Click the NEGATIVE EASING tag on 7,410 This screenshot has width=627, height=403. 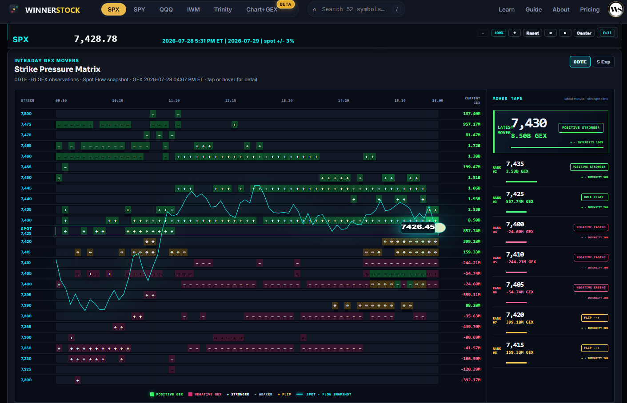(591, 257)
